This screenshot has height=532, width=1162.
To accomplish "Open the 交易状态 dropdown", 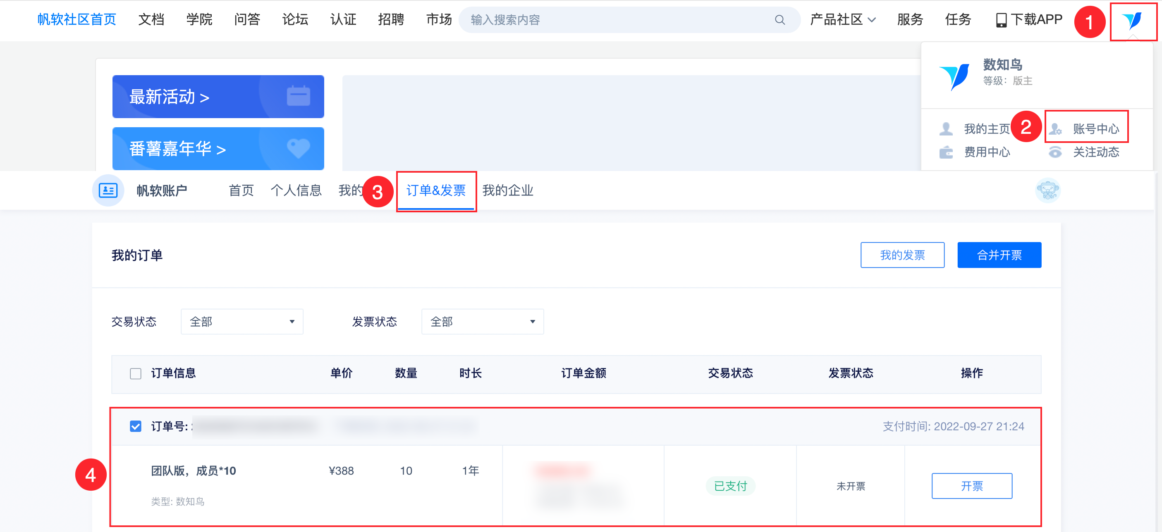I will (242, 322).
